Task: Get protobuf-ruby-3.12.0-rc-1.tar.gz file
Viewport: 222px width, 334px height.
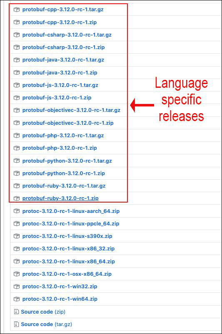Action: [64, 186]
